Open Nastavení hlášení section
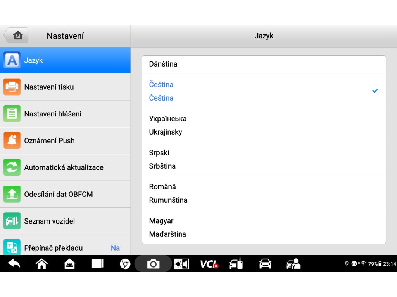Image resolution: width=397 pixels, height=297 pixels. (65, 114)
